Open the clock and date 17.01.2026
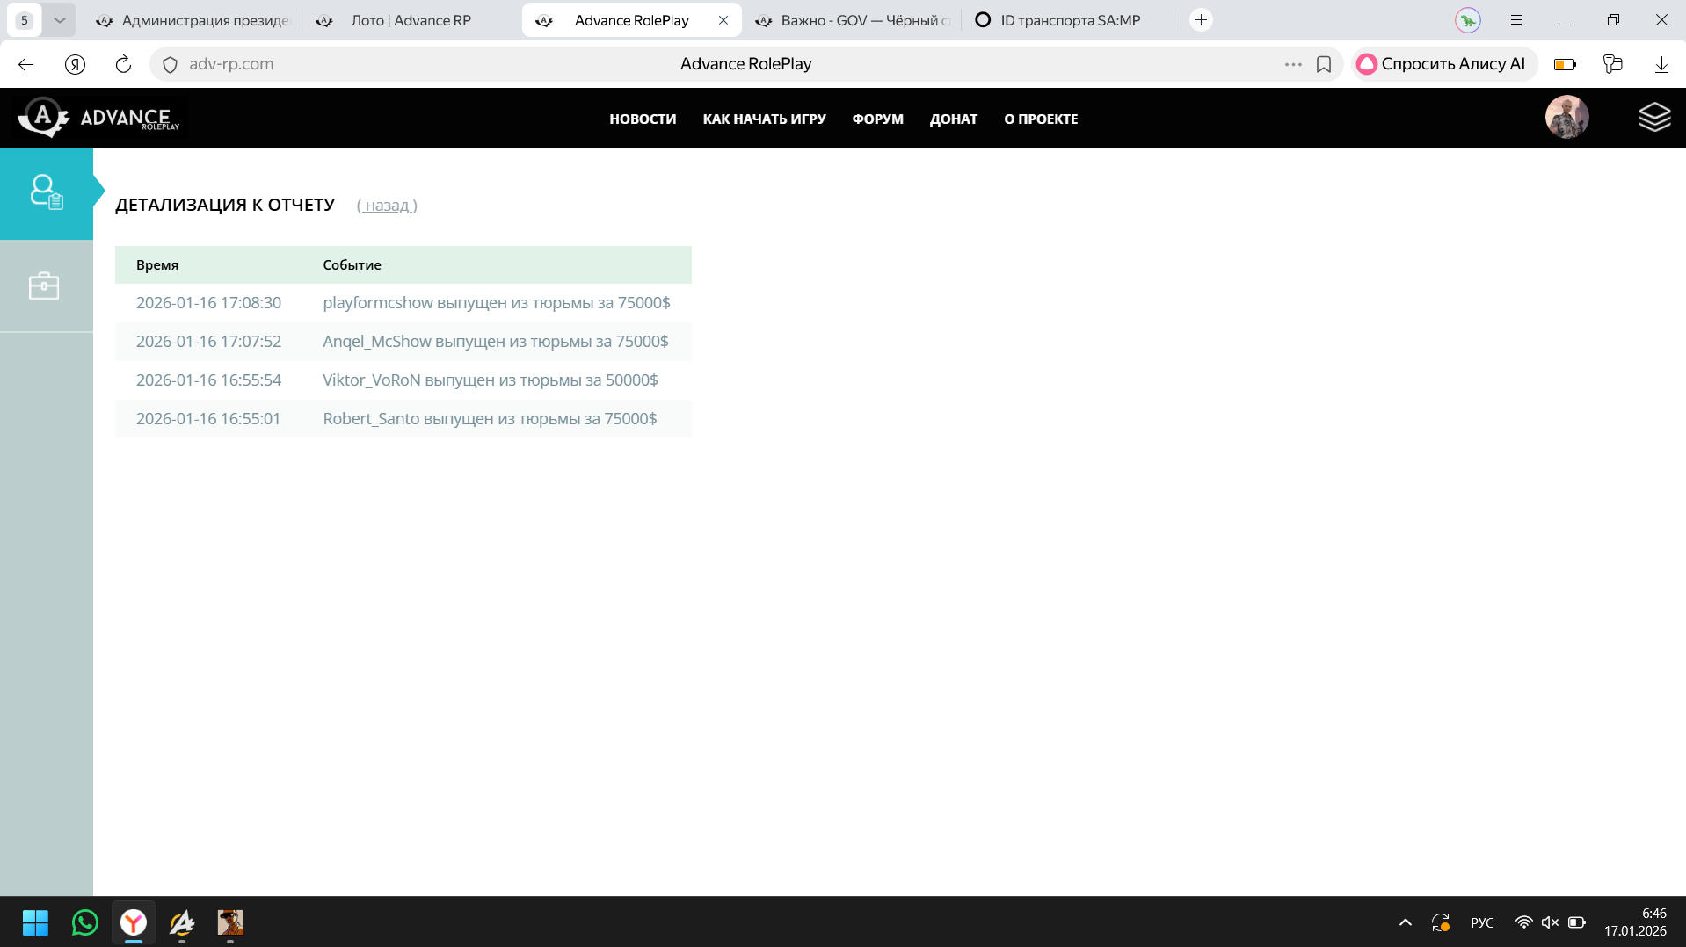 point(1635,922)
